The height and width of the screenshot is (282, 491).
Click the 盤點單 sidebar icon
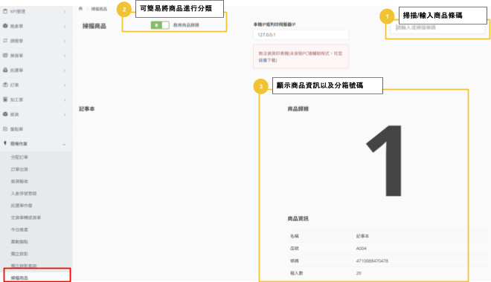5,128
